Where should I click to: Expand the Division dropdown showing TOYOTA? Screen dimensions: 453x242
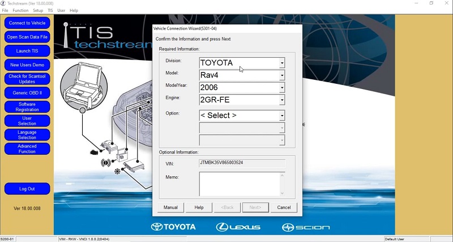coord(281,63)
